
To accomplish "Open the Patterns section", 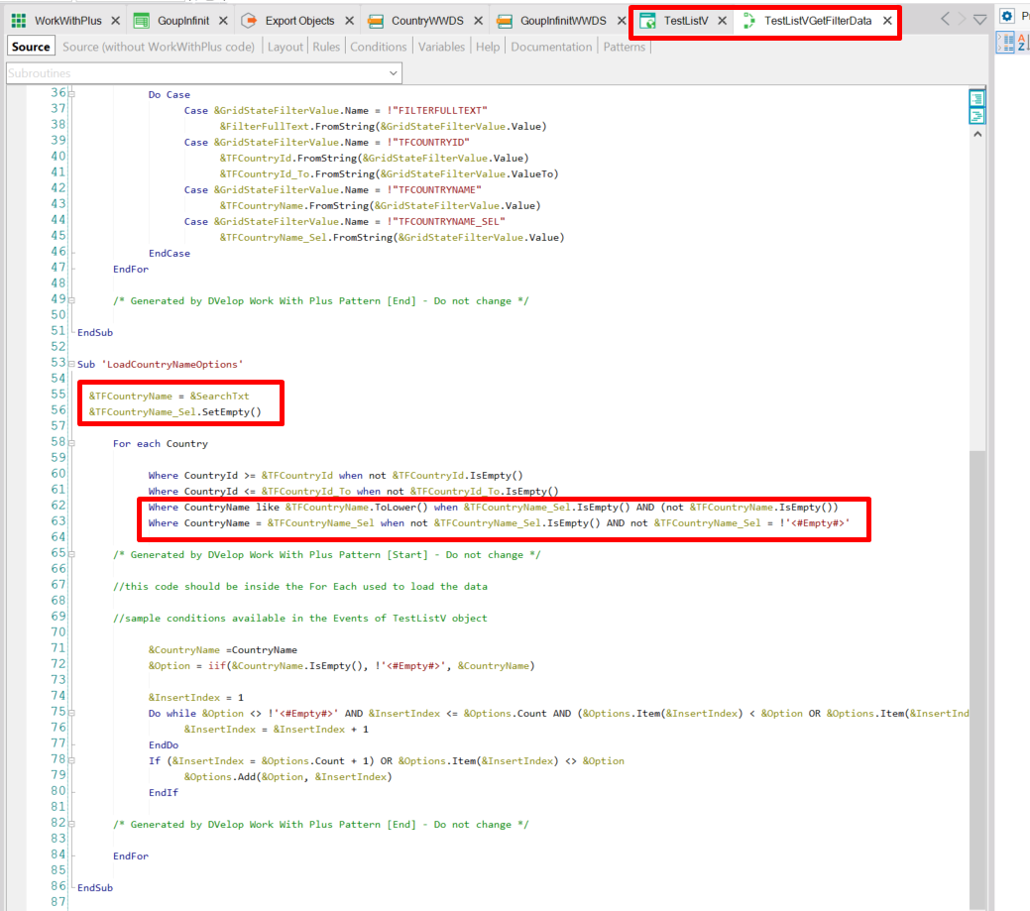I will tap(624, 47).
